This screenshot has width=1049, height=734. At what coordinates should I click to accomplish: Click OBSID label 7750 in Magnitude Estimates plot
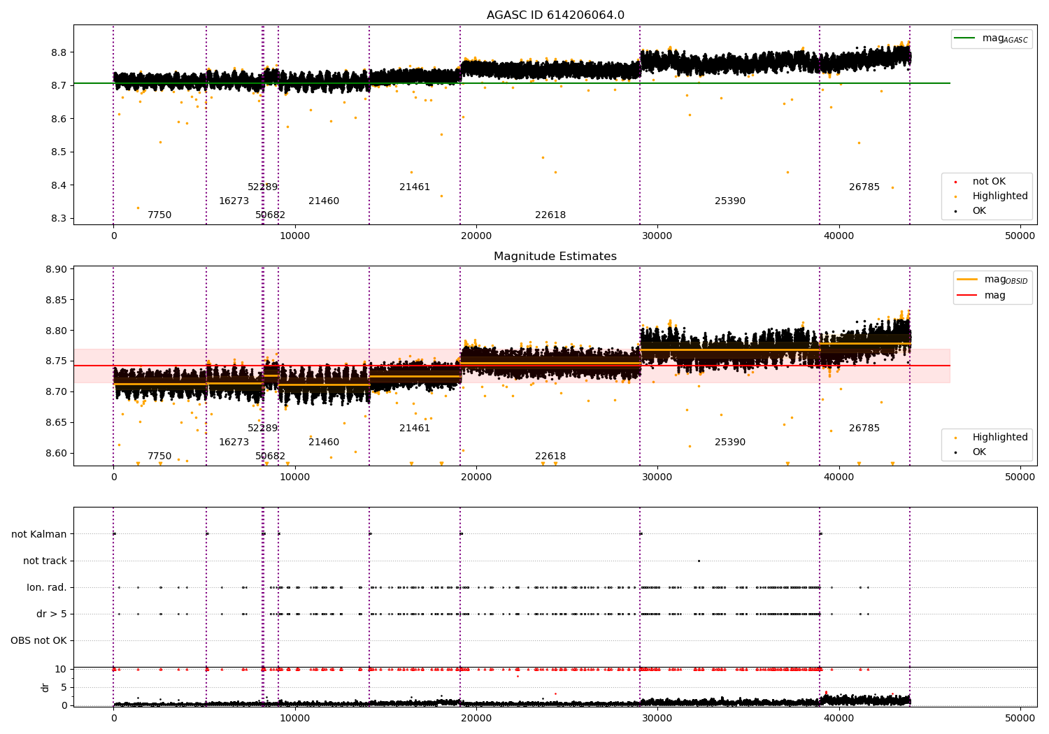159,456
